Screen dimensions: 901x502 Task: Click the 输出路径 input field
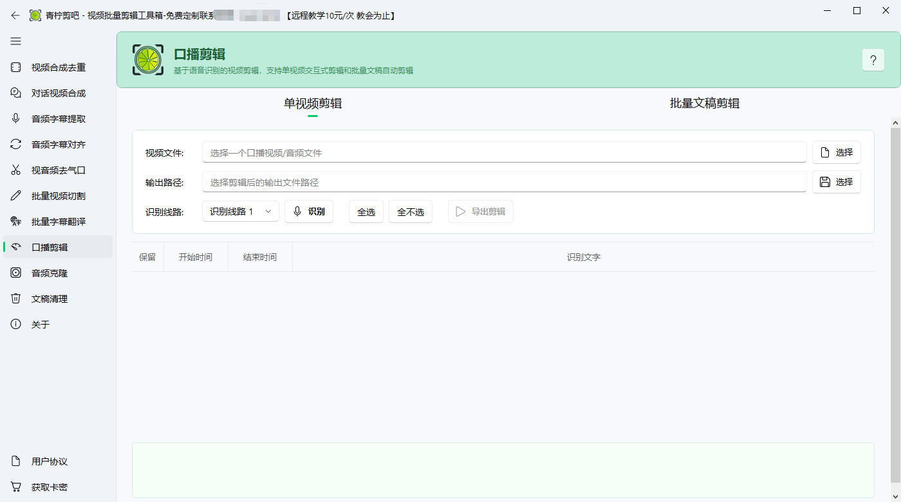[505, 182]
